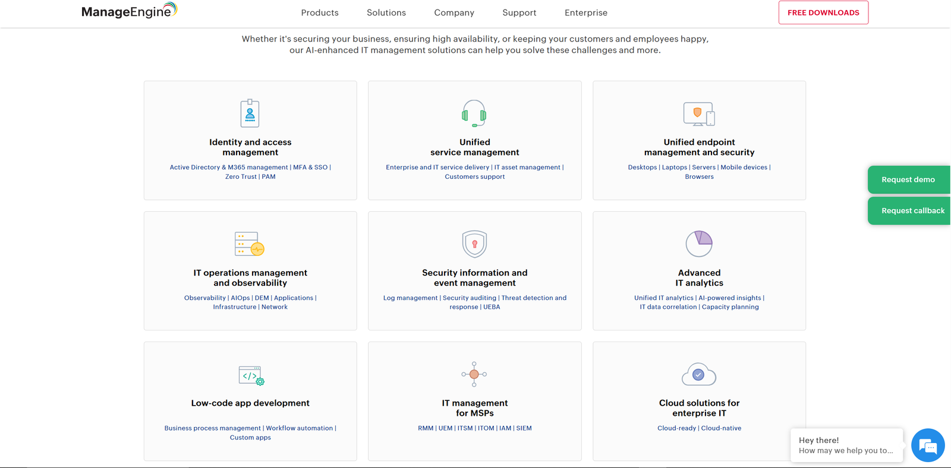Click the IT management for MSPs node icon
Viewport: 951px width, 468px height.
474,374
